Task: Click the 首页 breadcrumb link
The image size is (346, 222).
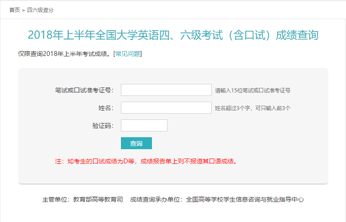Action: coord(14,10)
